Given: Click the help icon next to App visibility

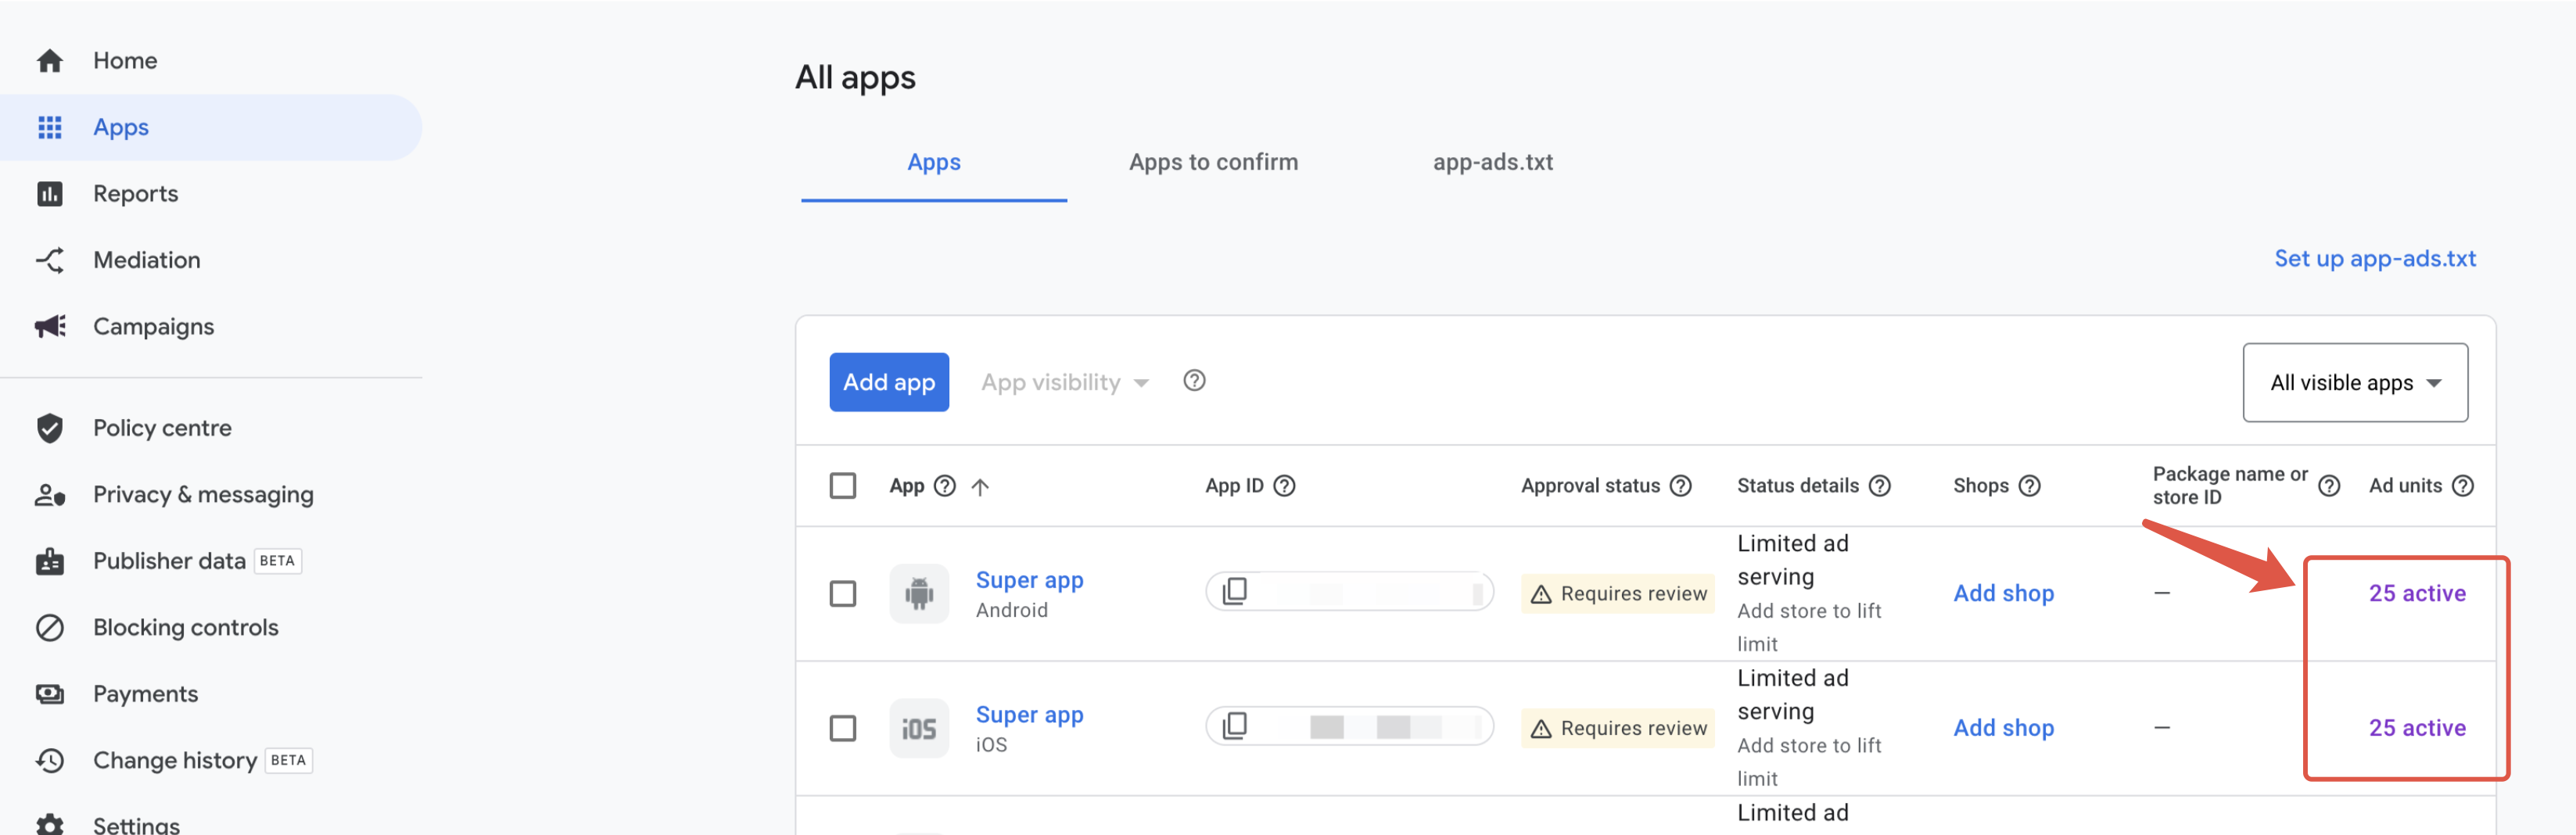Looking at the screenshot, I should (1194, 381).
